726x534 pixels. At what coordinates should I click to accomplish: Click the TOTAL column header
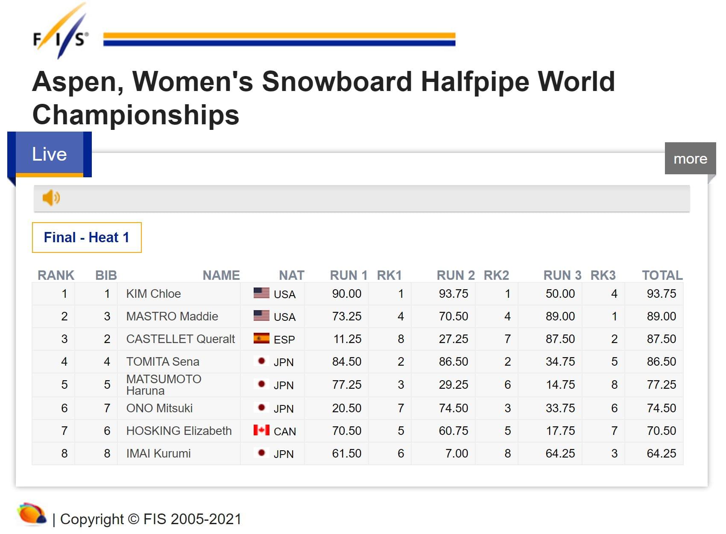[x=662, y=275]
